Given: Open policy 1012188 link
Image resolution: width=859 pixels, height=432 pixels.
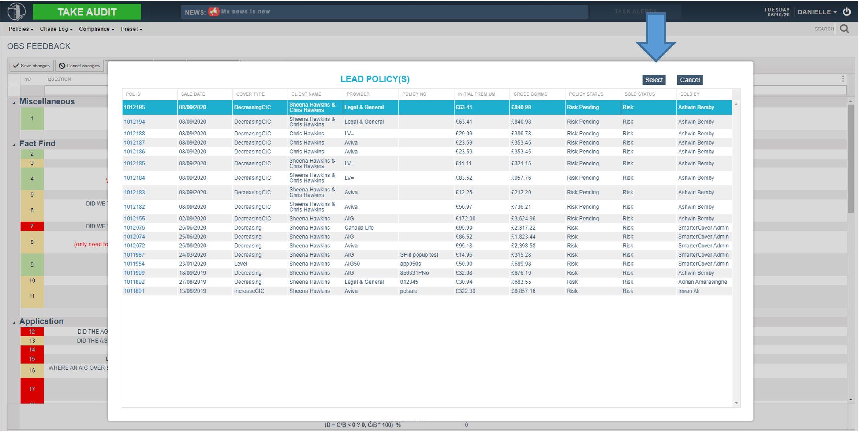Looking at the screenshot, I should (134, 134).
